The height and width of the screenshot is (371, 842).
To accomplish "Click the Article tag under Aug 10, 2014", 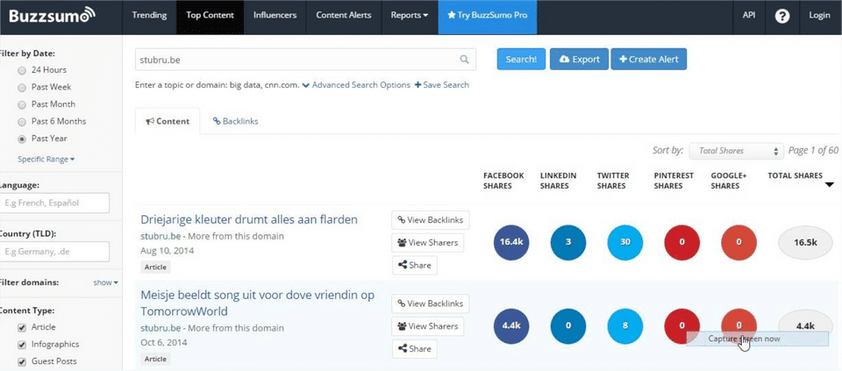I will point(156,267).
